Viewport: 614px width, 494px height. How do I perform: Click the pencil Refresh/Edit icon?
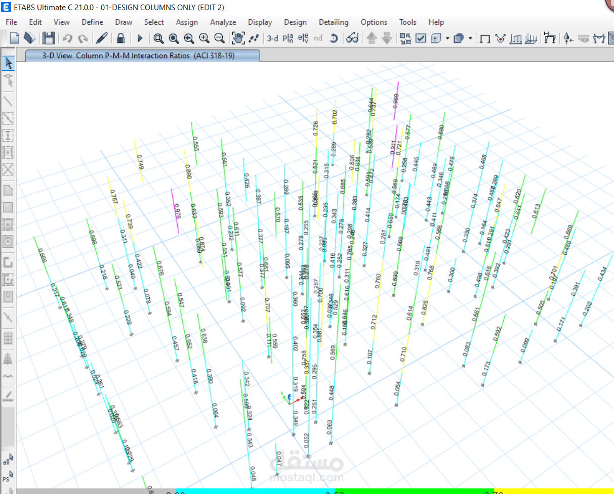click(x=102, y=38)
